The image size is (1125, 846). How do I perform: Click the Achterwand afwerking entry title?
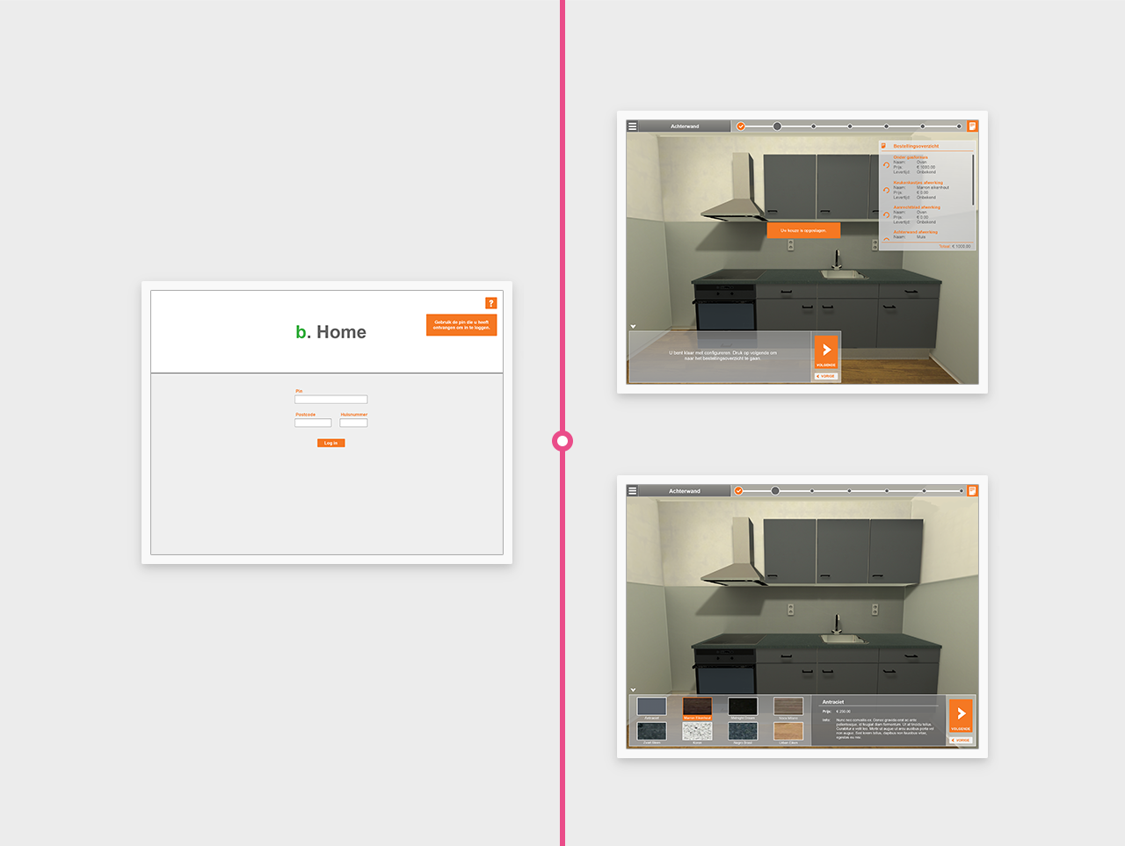click(x=915, y=232)
